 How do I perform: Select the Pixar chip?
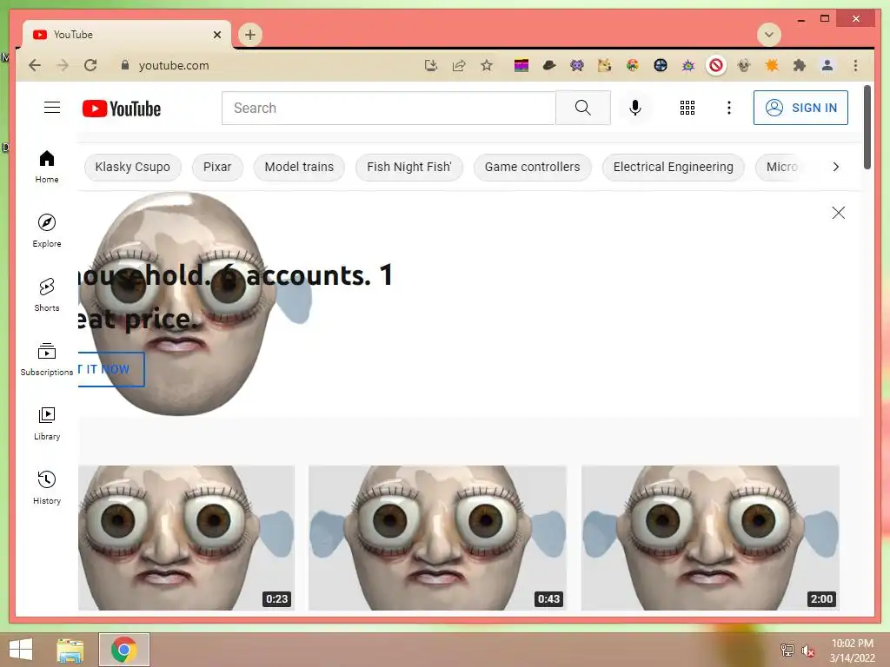coord(217,167)
